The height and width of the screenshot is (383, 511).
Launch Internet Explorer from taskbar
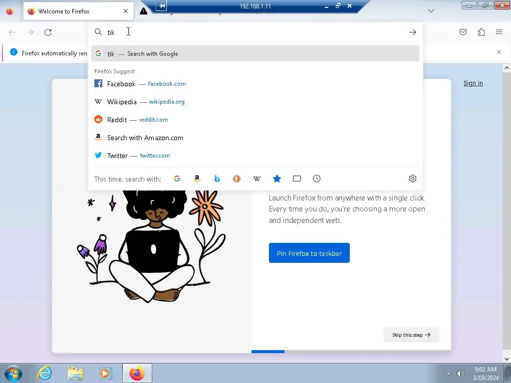[44, 373]
